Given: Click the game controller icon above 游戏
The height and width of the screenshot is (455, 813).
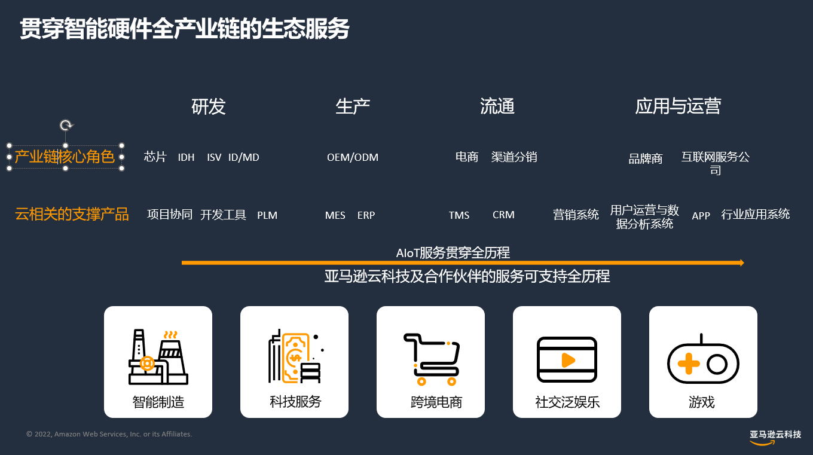Looking at the screenshot, I should 703,359.
